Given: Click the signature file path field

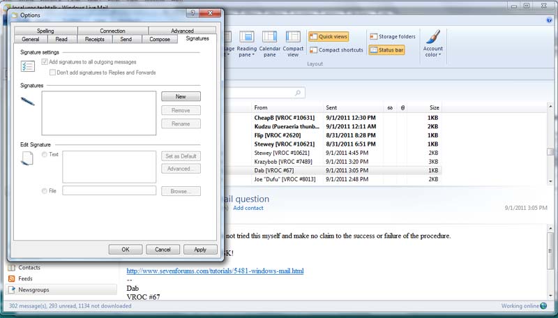Looking at the screenshot, I should 110,190.
